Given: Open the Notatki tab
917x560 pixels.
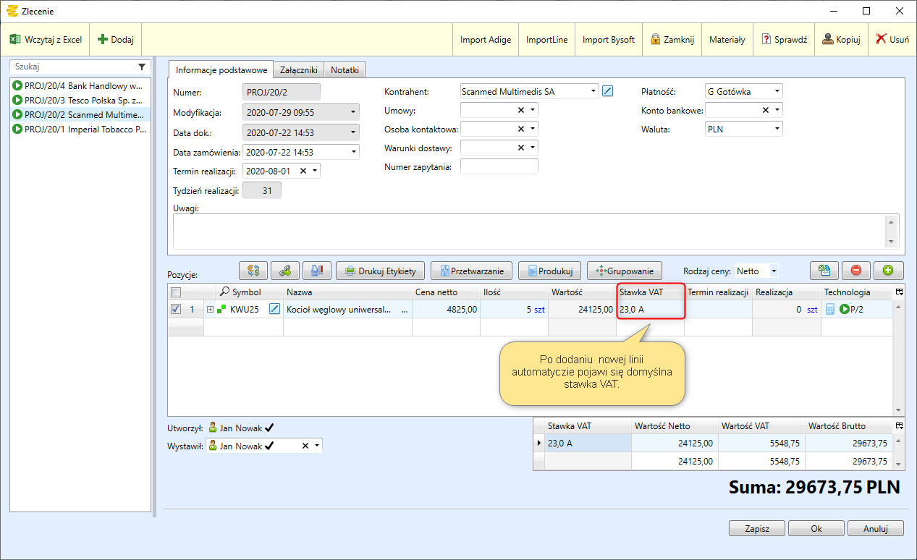Looking at the screenshot, I should pyautogui.click(x=345, y=70).
